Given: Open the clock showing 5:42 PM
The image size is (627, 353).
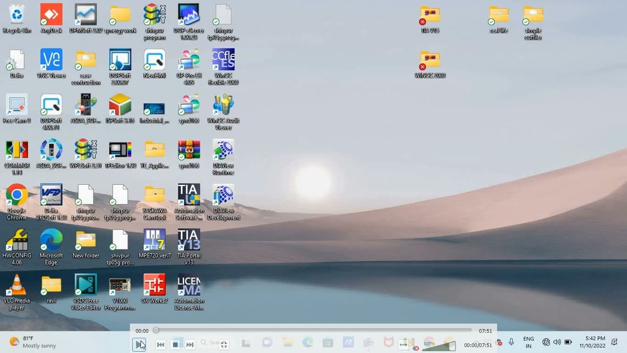Looking at the screenshot, I should (592, 342).
